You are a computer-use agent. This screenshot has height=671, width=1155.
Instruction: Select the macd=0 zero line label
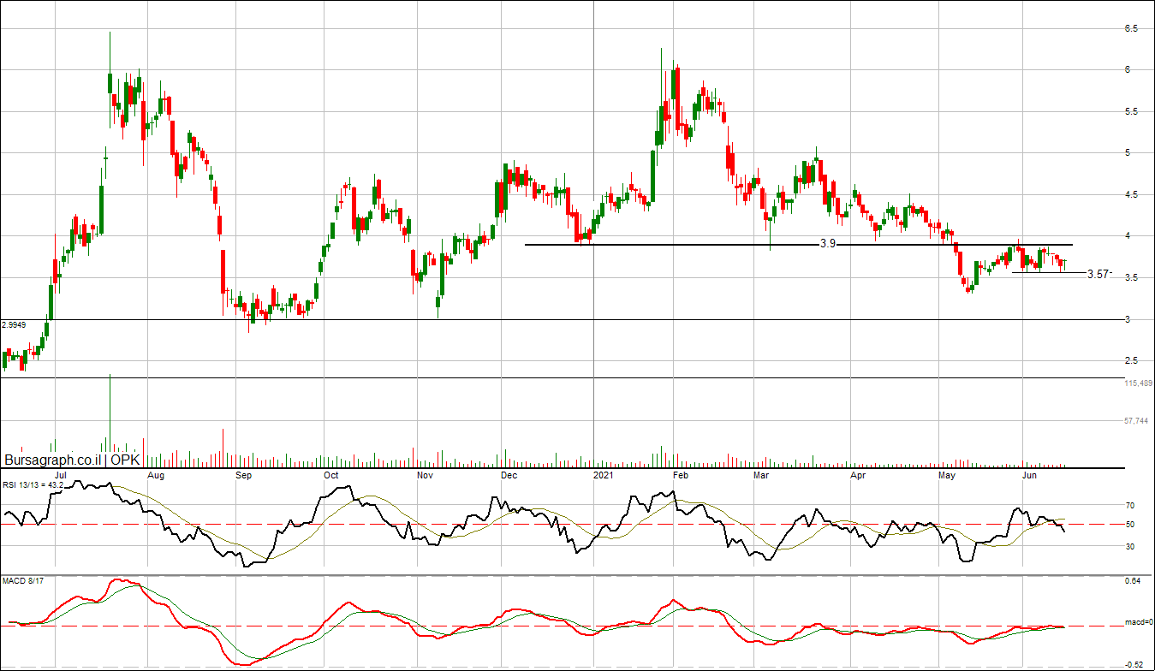coord(1138,623)
